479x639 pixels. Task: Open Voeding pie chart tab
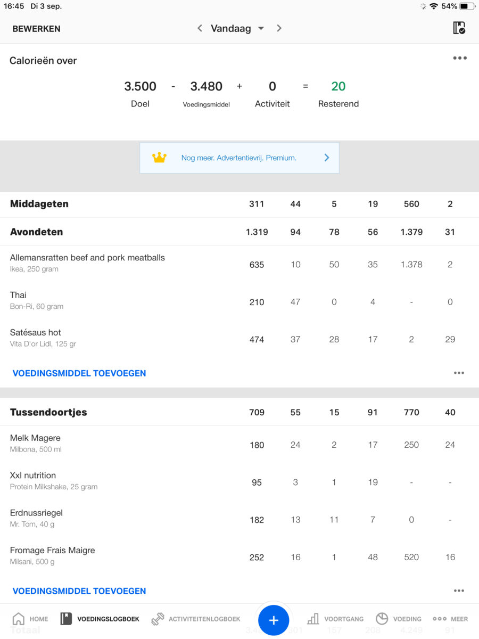click(382, 619)
